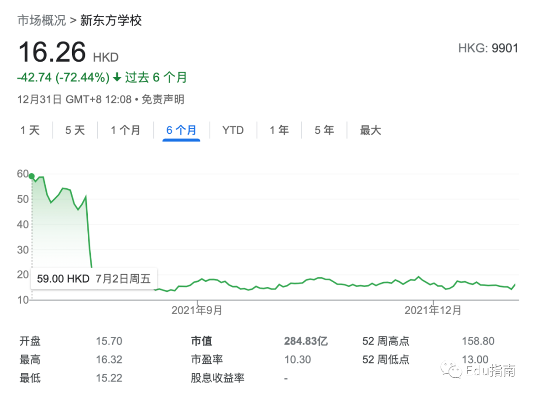The height and width of the screenshot is (394, 533).
Task: Click the 10 y-axis label
Action: pos(22,300)
